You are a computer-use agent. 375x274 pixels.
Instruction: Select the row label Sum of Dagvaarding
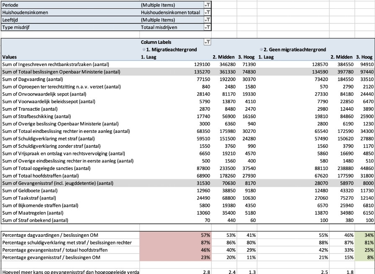coord(70,79)
